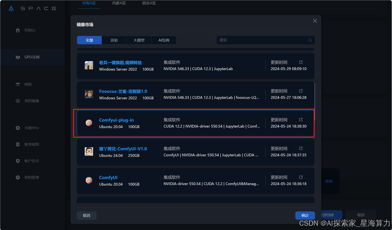Click the Comfyui-plug-in avatar thumbnail
Viewport: 392px width, 230px height.
pos(89,123)
